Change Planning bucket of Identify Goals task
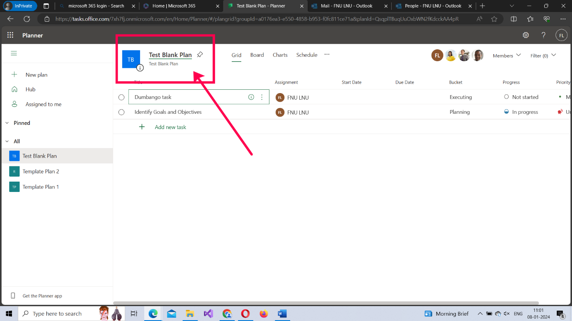The height and width of the screenshot is (321, 572). tap(460, 112)
